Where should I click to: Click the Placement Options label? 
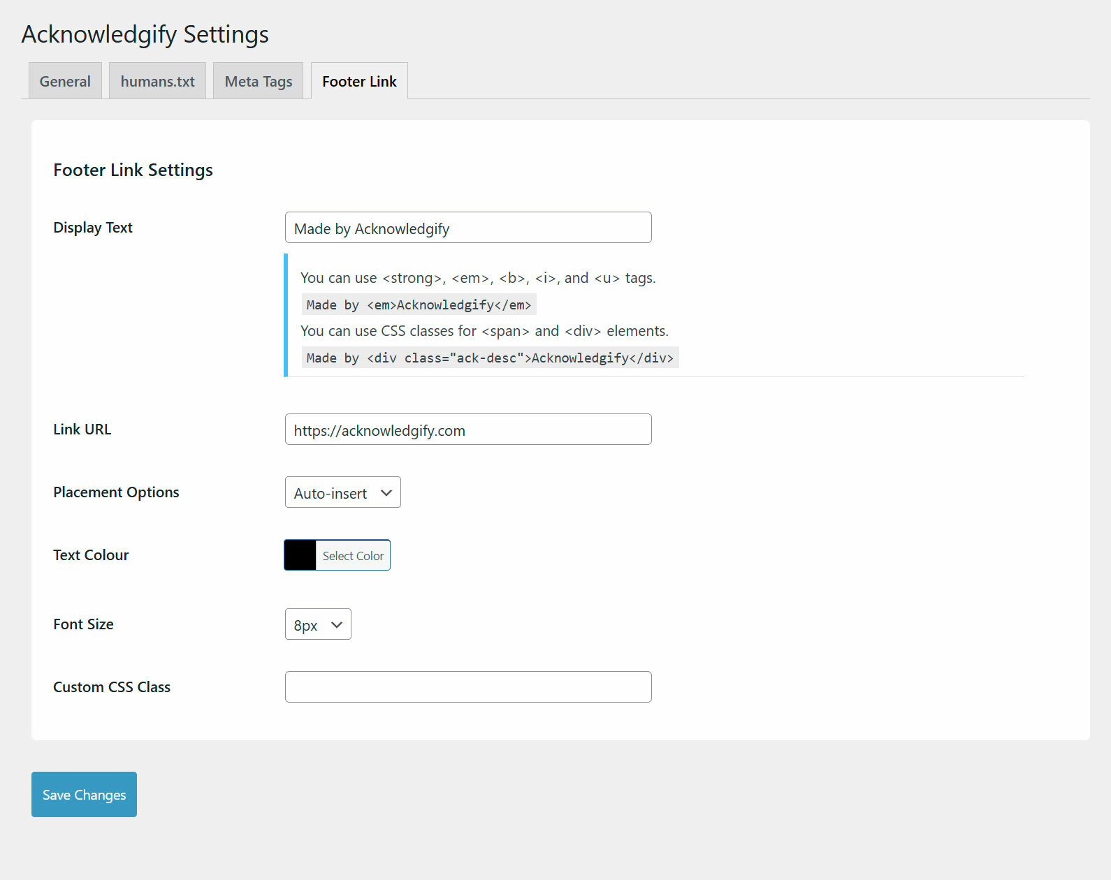[116, 492]
